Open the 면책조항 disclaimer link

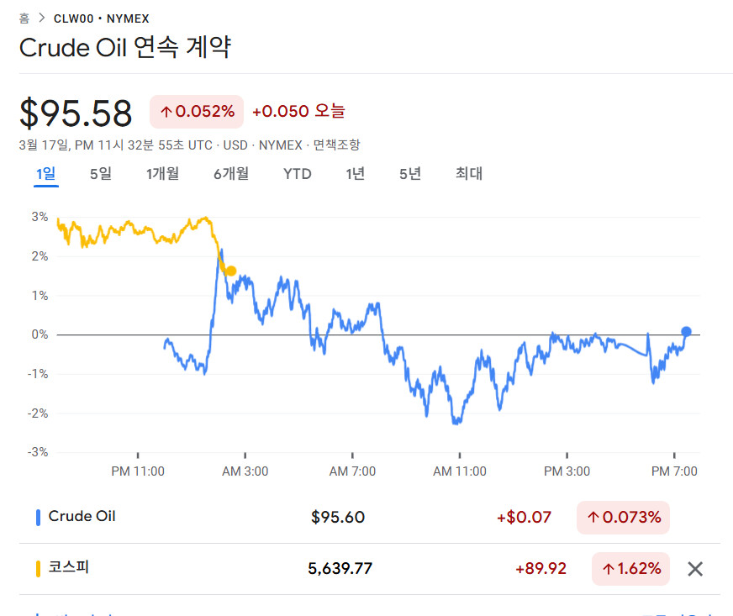(337, 145)
